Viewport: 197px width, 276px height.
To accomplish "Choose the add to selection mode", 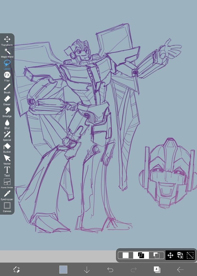I will pos(141,255).
